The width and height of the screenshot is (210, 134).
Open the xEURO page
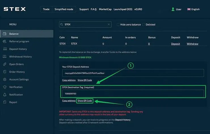pos(138,9)
